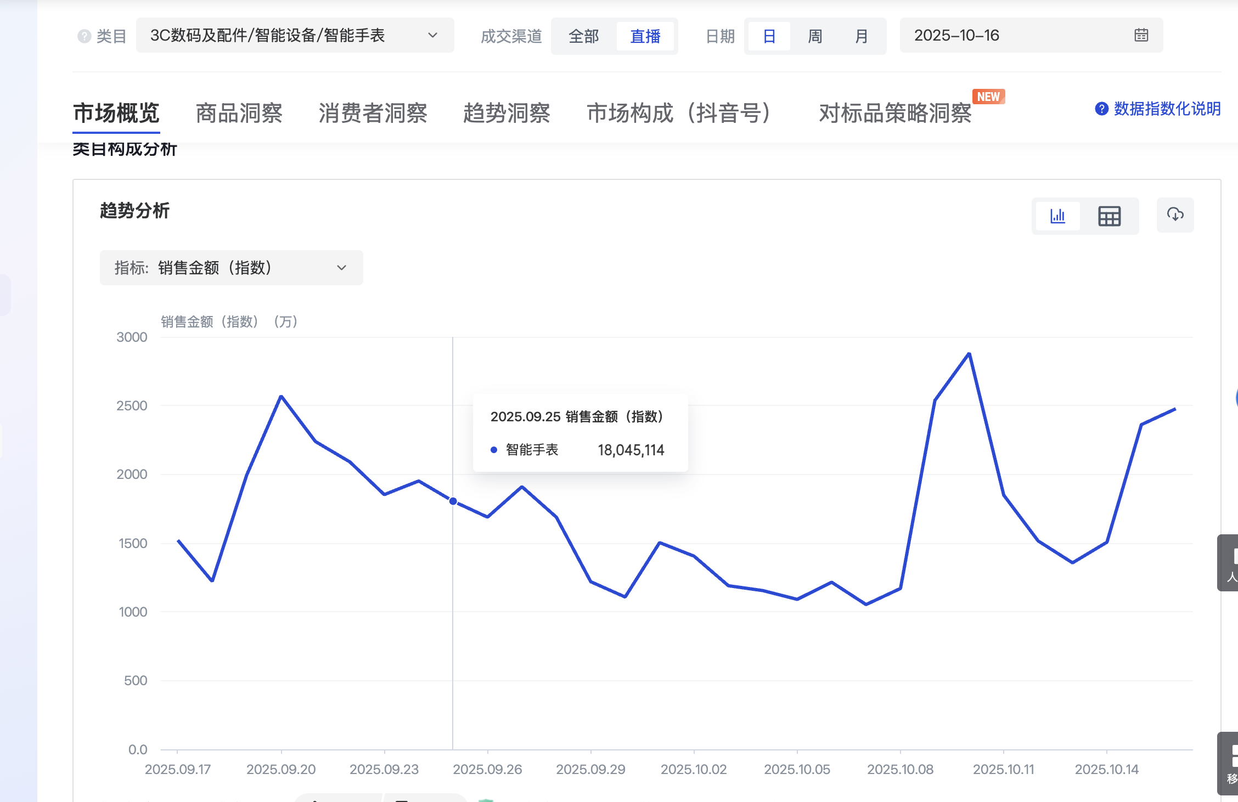Click the 成交渠道 label
1238x802 pixels.
(511, 36)
